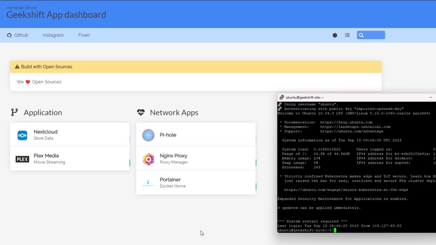Click the Application section heading
The height and width of the screenshot is (245, 436).
pos(43,113)
